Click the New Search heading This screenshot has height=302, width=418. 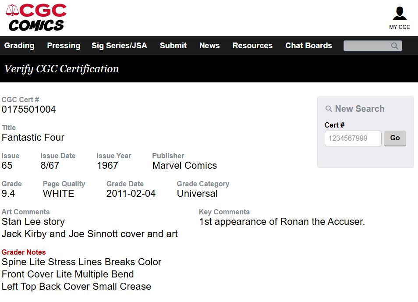tap(360, 109)
